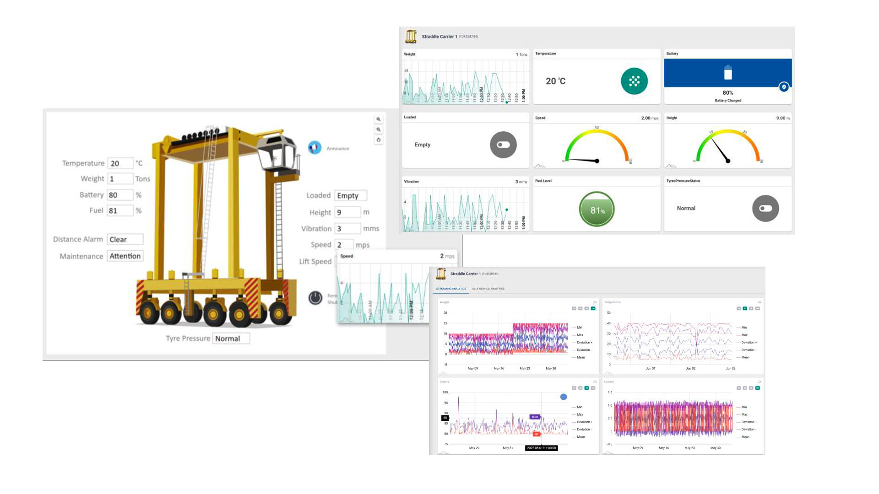The width and height of the screenshot is (879, 494).
Task: Click the reset view icon below the magnifiers
Action: coord(379,140)
